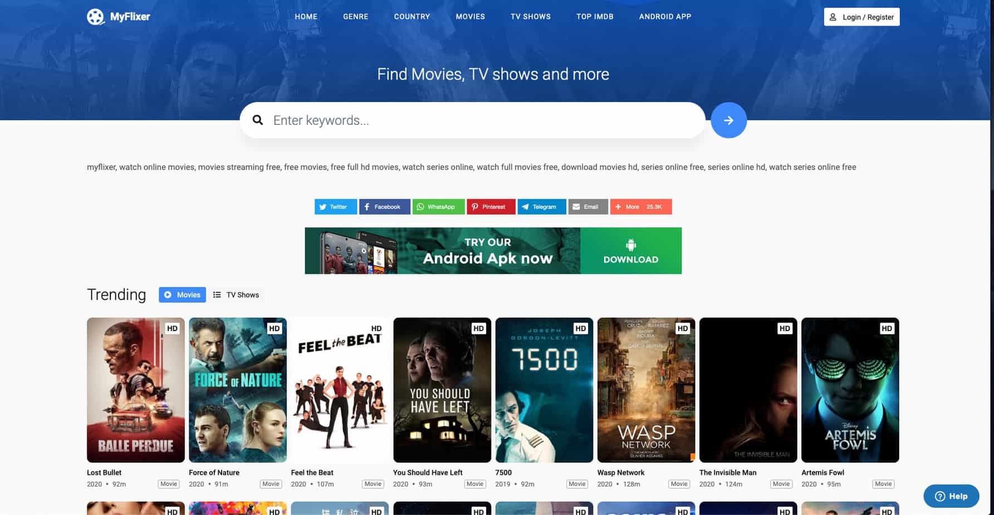The image size is (994, 515).
Task: Open the Android App menu item
Action: [665, 17]
